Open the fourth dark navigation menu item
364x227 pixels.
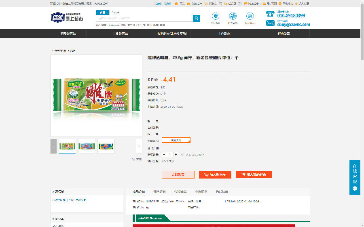[x=225, y=34]
